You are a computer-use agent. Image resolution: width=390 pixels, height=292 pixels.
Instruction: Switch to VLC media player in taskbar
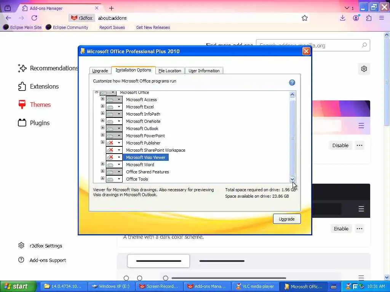point(255,287)
